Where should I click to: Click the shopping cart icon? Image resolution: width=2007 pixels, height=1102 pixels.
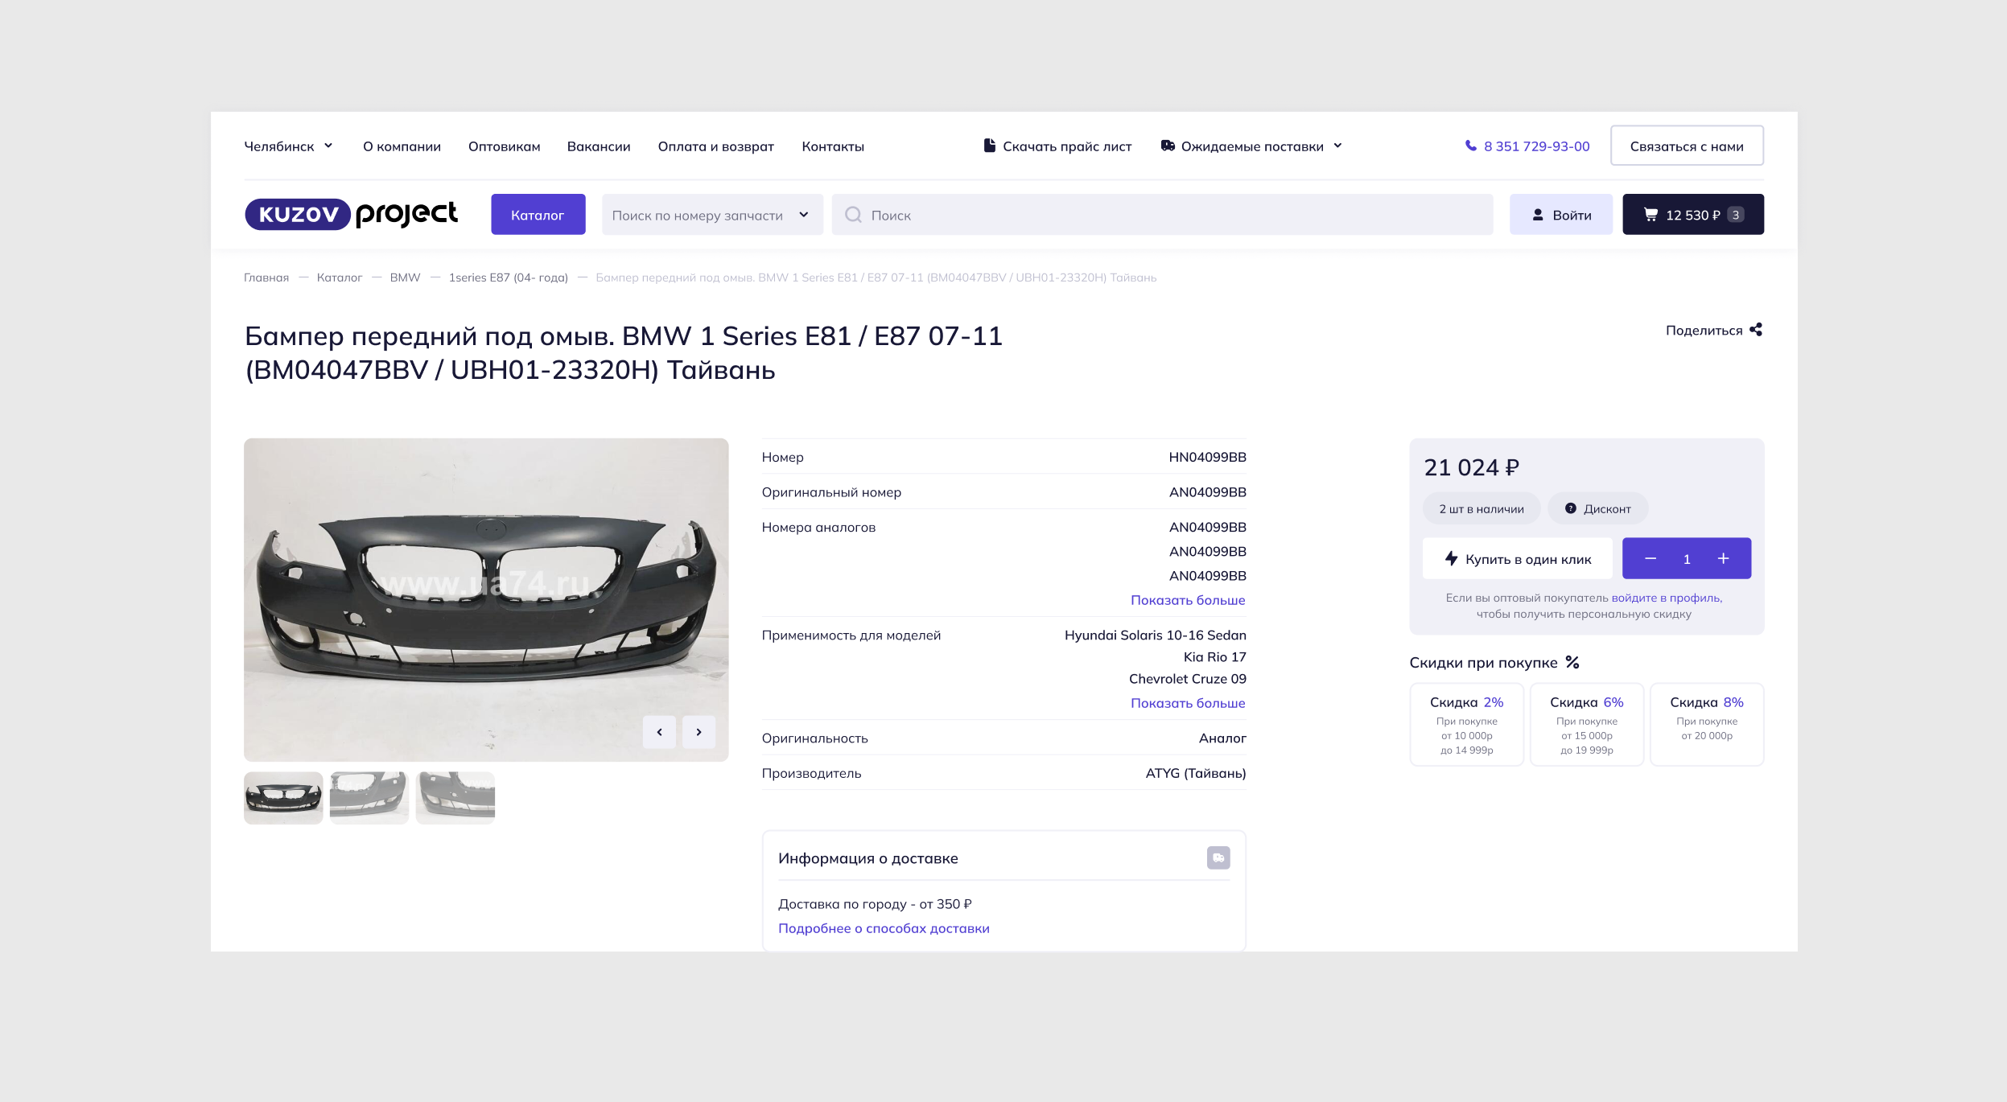click(x=1651, y=215)
